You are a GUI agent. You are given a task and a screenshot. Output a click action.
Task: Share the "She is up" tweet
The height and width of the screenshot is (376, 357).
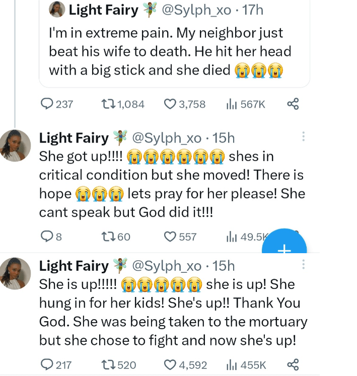pos(293,364)
